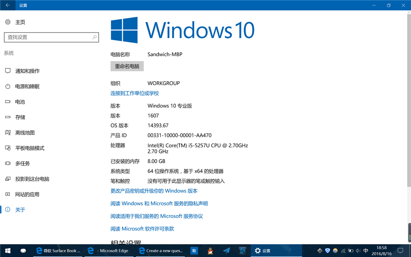Viewport: 411px width, 257px height.
Task: Click product ID 00331-10000-00001-AA470
Action: 179,136
